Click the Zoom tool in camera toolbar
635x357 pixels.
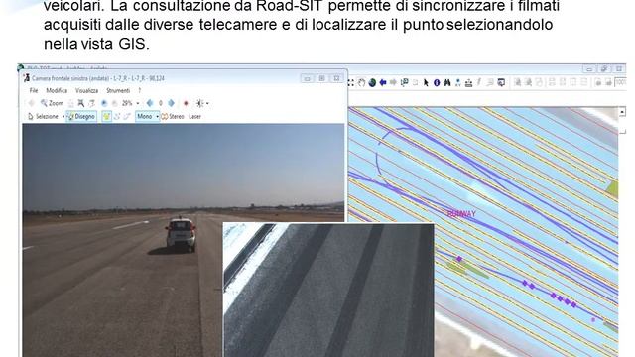pyautogui.click(x=52, y=103)
